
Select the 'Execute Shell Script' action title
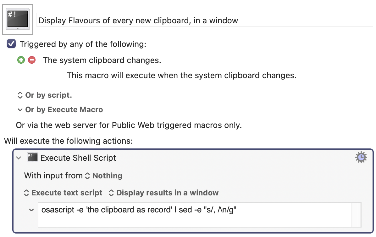click(x=78, y=158)
